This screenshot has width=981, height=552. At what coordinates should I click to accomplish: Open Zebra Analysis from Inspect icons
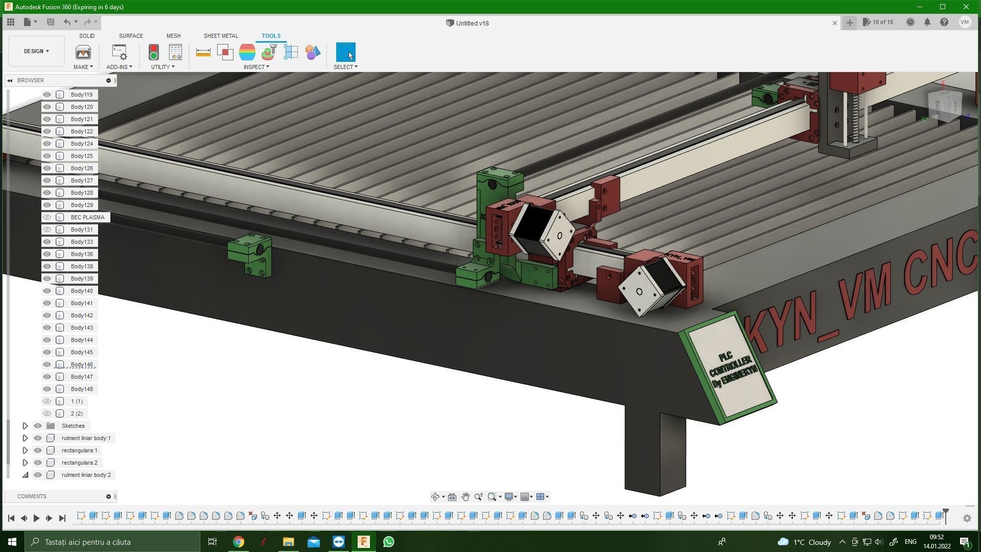pos(247,52)
